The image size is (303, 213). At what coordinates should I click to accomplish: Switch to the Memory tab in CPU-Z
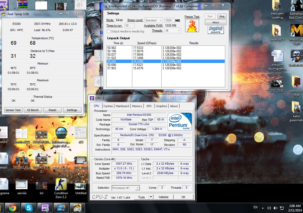pos(137,106)
